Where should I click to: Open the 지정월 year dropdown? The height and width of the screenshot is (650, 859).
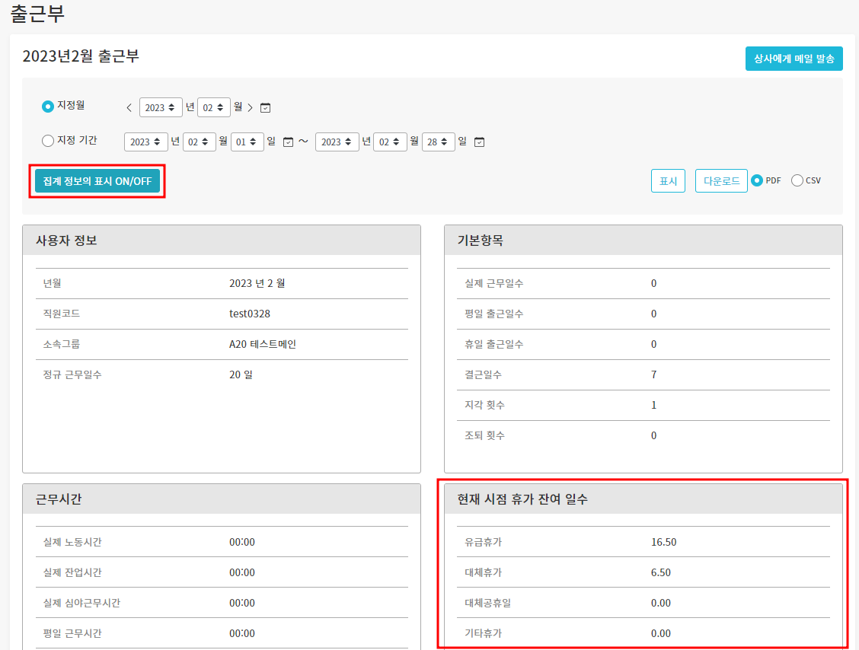(161, 107)
